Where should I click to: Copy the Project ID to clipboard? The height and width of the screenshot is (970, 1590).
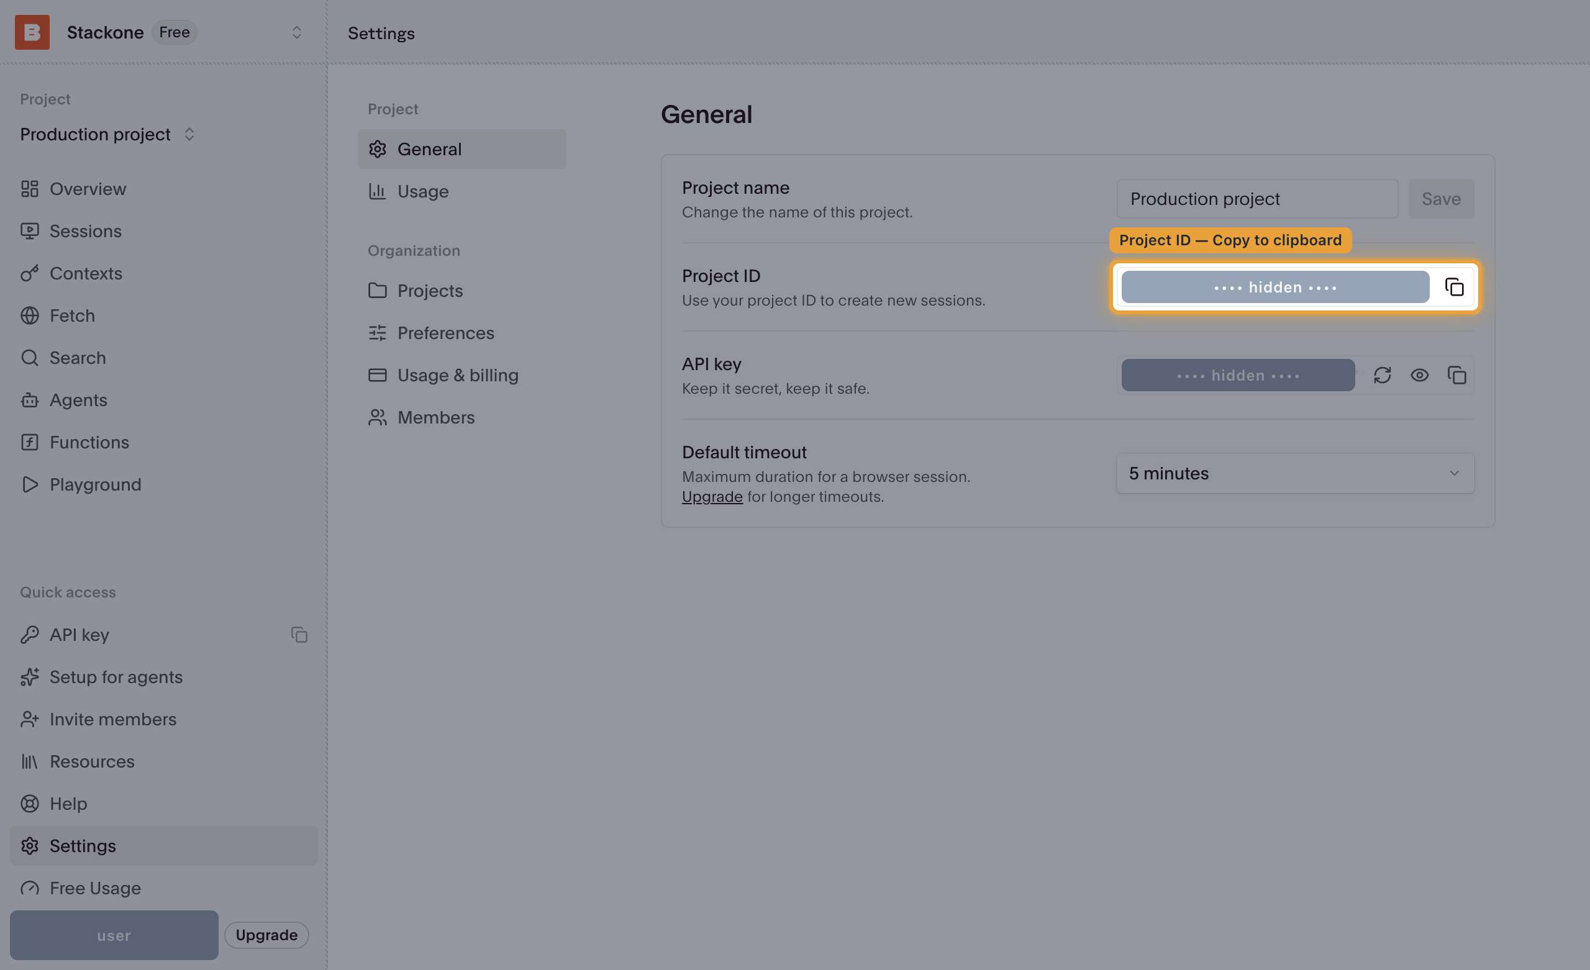tap(1454, 287)
